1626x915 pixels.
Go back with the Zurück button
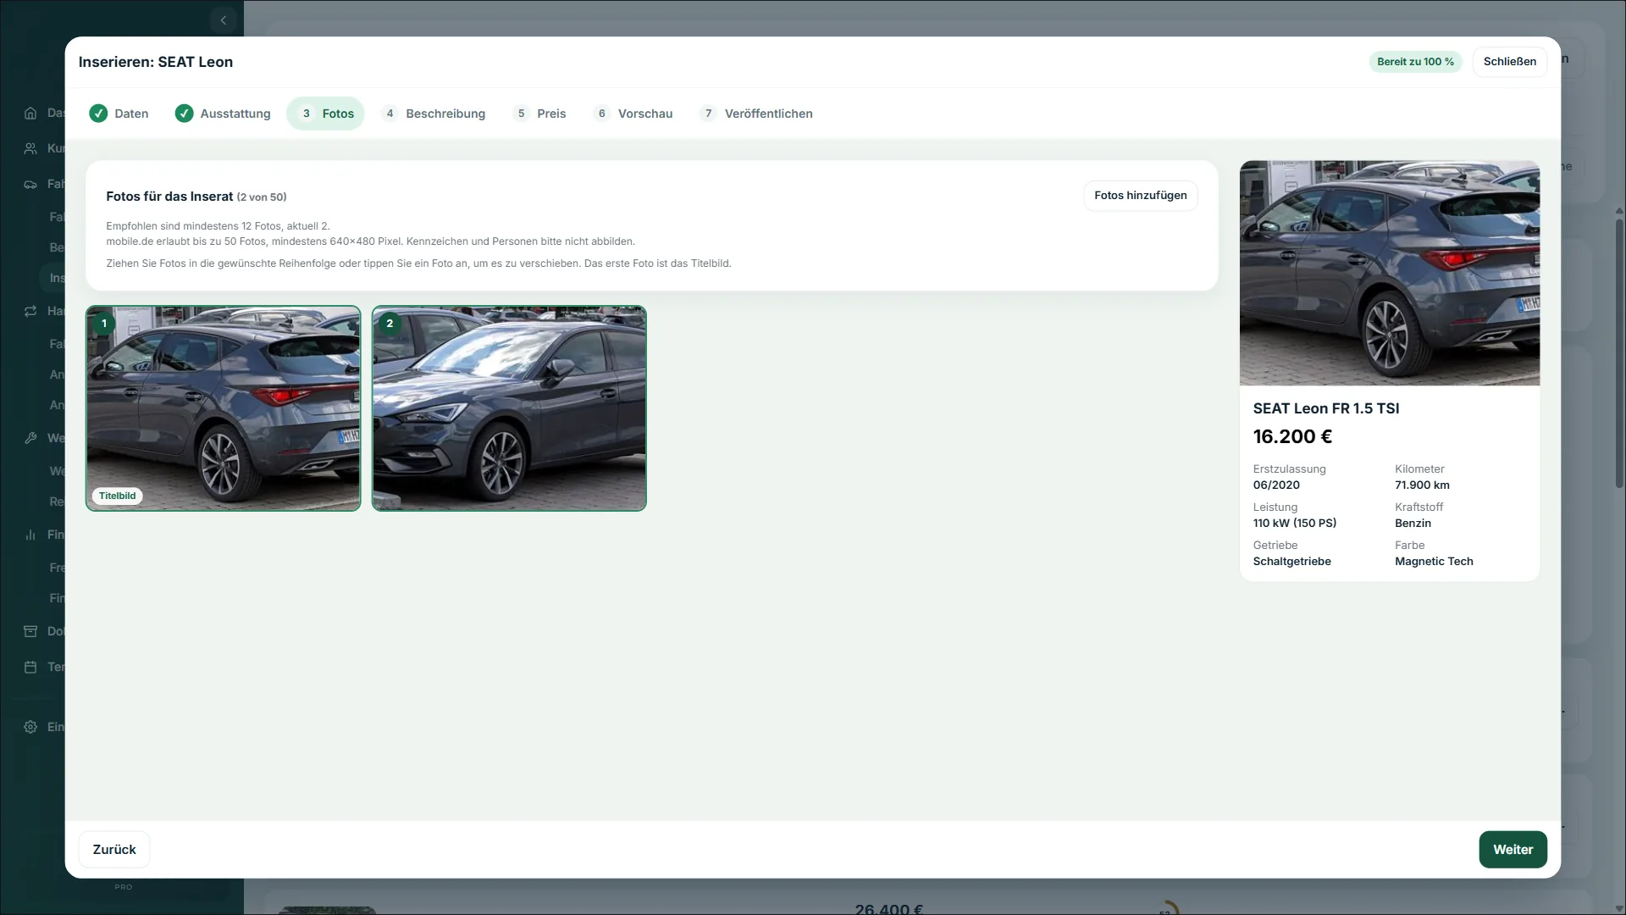click(114, 850)
